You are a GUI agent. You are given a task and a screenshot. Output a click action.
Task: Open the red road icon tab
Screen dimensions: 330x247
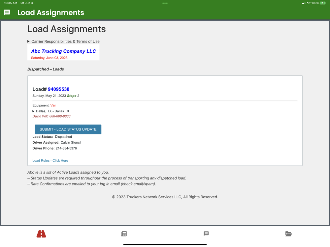tap(41, 234)
